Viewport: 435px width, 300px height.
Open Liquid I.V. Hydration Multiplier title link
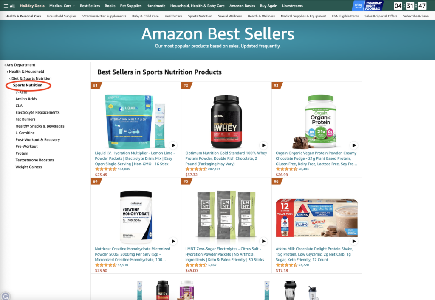(135, 158)
